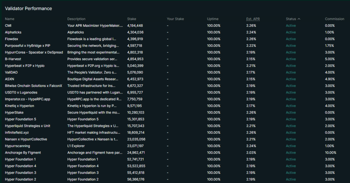Sort the table by the Name column
350x183 pixels.
tap(10, 19)
